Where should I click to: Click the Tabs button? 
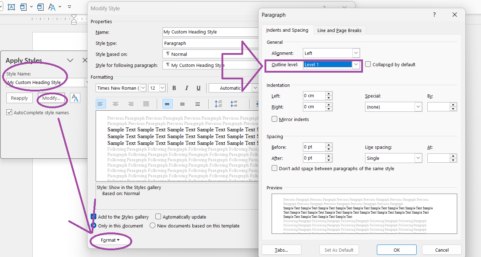pos(281,250)
